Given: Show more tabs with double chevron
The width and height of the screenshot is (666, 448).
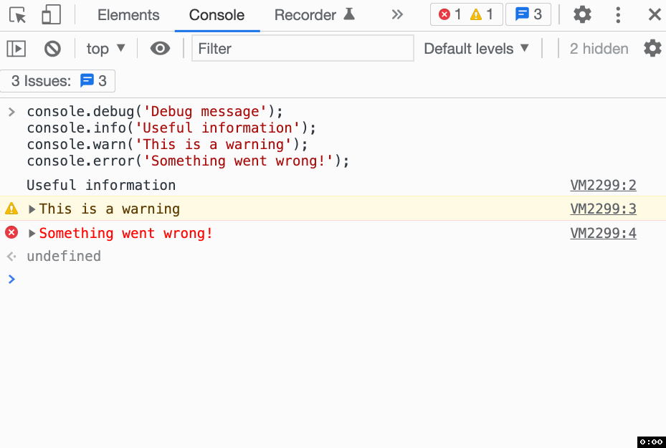Looking at the screenshot, I should click(x=397, y=15).
